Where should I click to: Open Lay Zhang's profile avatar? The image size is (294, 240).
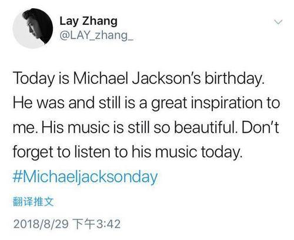point(33,28)
